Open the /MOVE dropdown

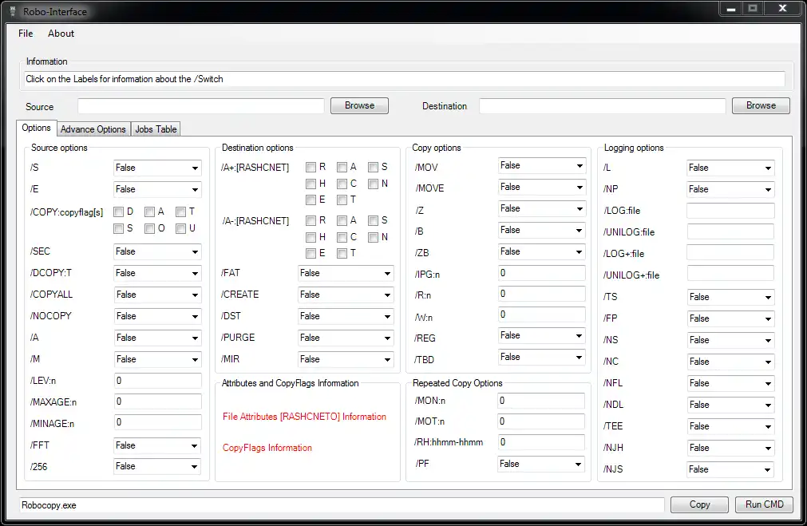pyautogui.click(x=542, y=188)
